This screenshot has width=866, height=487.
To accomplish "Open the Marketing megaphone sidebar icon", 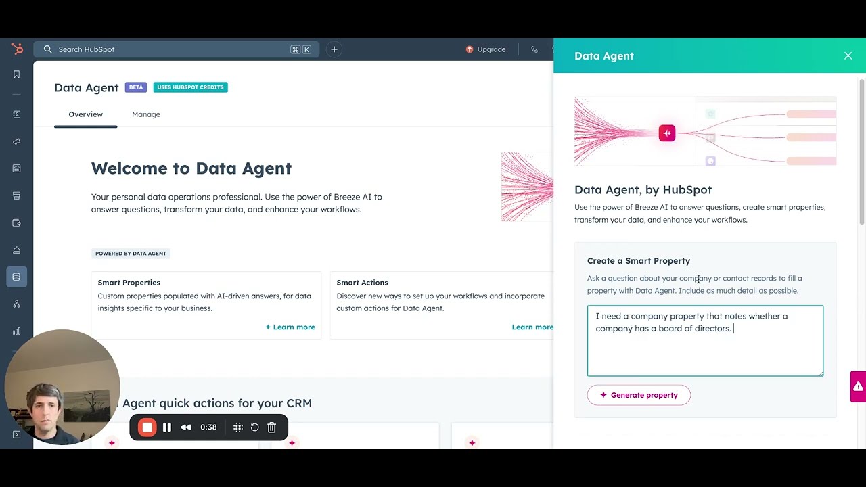I will coord(17,141).
